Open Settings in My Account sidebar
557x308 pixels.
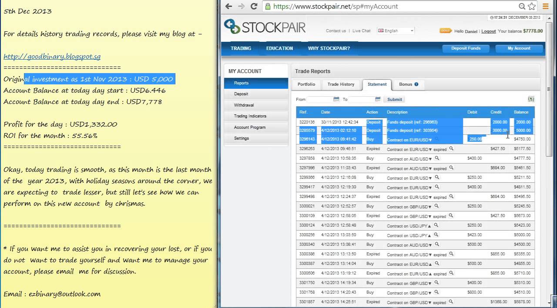coord(256,138)
